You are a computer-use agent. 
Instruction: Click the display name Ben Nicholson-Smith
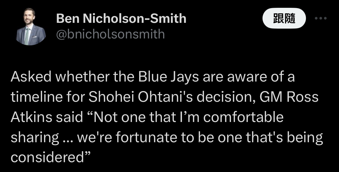[121, 18]
